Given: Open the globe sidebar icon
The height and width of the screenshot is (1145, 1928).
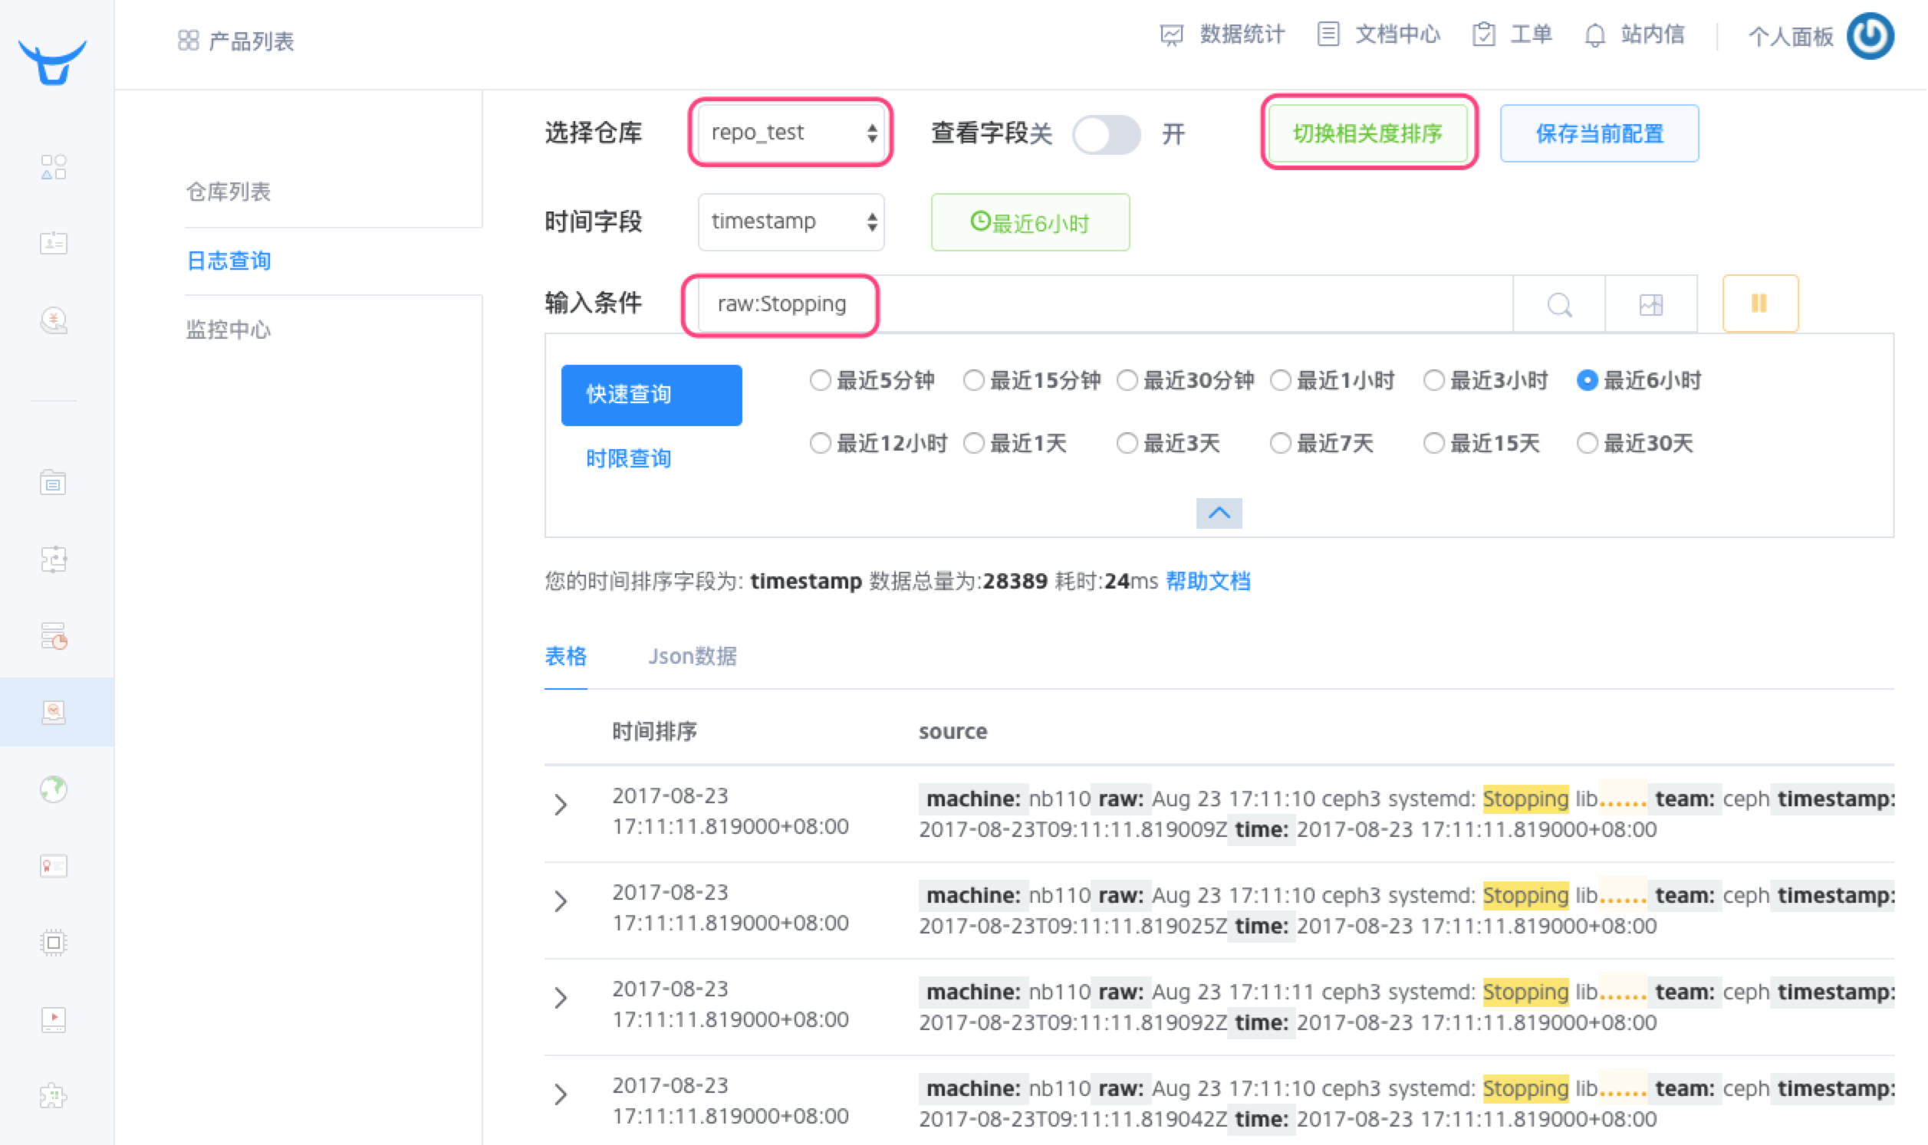Looking at the screenshot, I should tap(53, 789).
